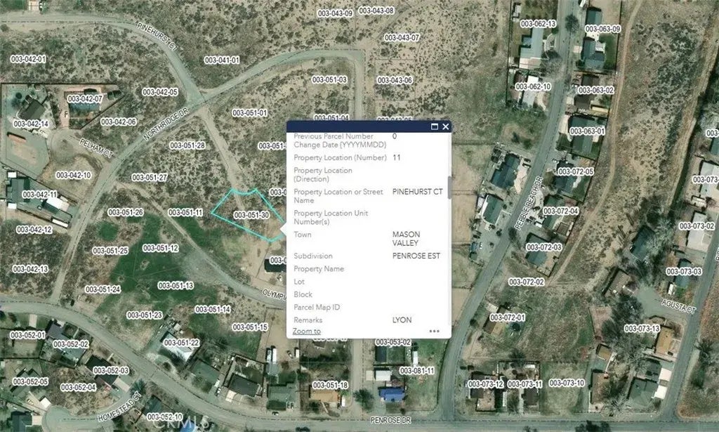Screen dimensions: 719x432
Task: Pick parcel 003-072-01 on the map
Action: click(x=507, y=318)
